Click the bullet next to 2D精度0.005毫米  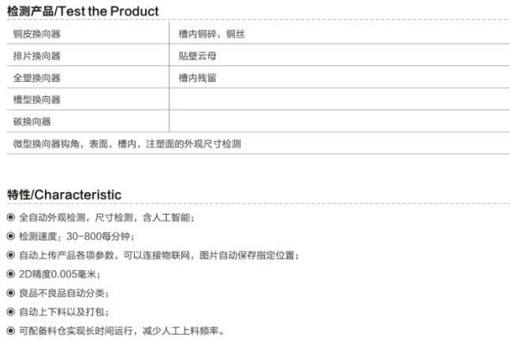point(10,273)
